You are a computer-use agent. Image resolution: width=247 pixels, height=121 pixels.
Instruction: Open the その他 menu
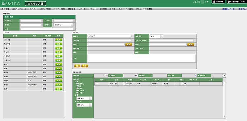click(112, 9)
